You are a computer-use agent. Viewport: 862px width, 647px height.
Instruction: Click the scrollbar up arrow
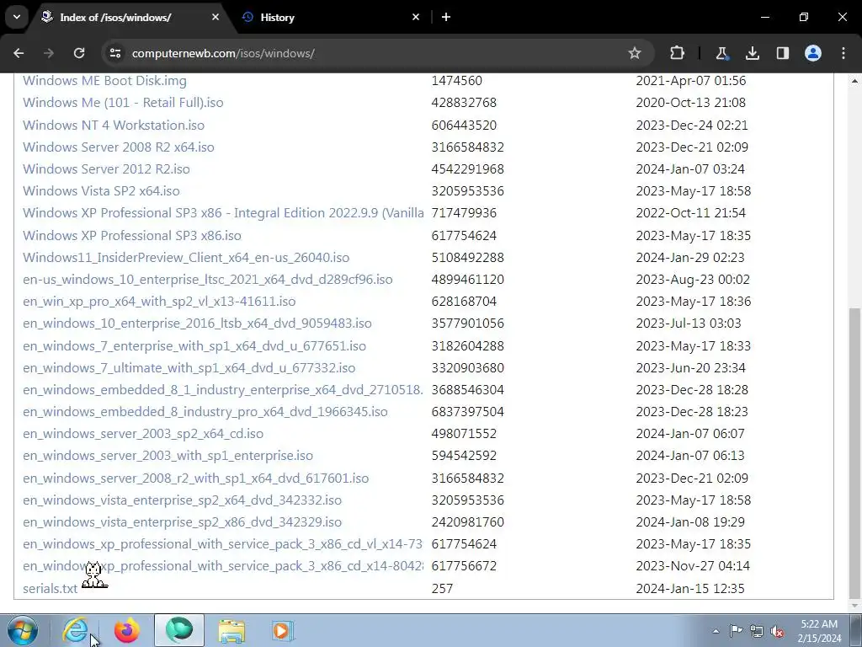pyautogui.click(x=854, y=81)
